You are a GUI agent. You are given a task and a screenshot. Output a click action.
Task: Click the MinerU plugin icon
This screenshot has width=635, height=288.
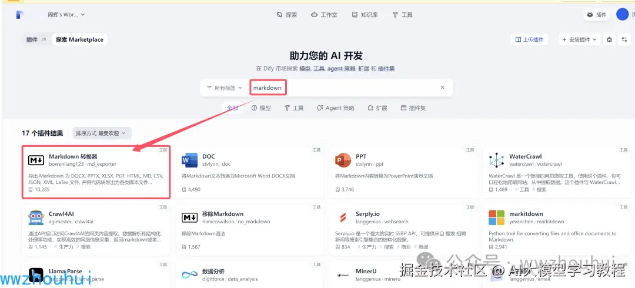point(343,275)
